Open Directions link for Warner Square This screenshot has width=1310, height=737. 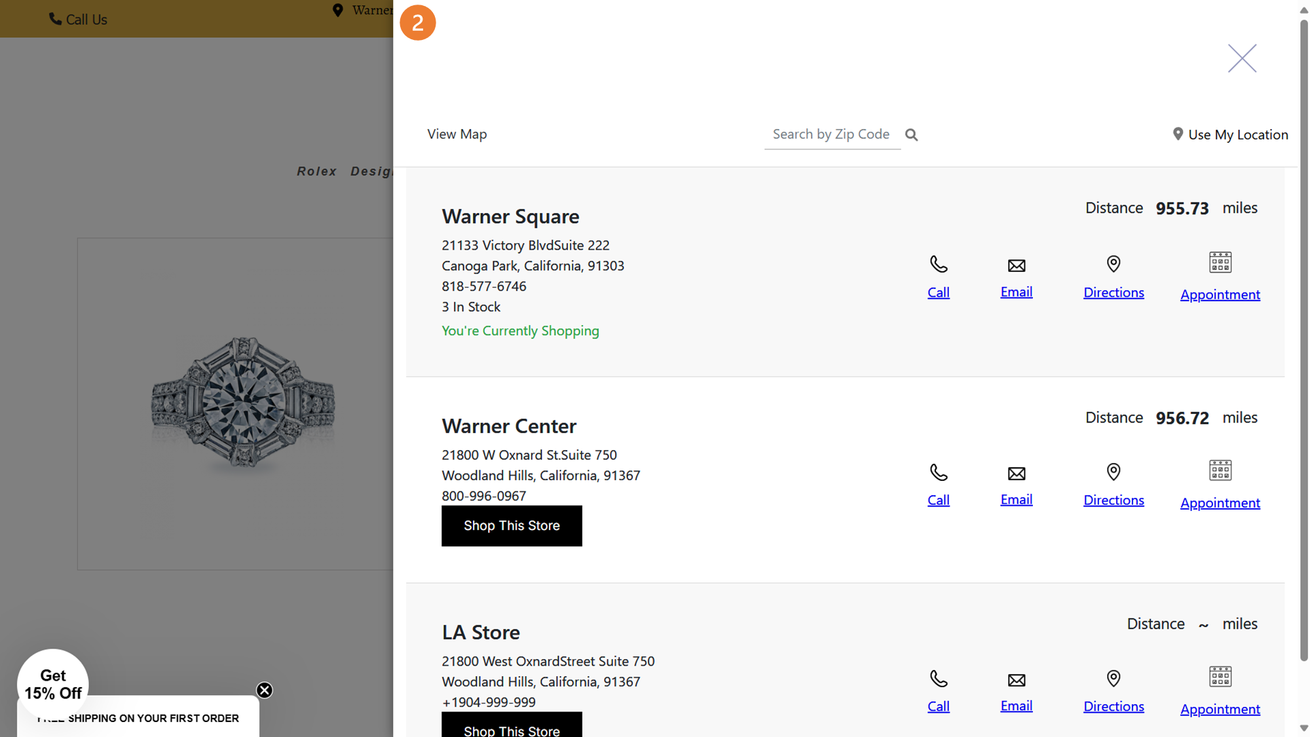[1113, 292]
